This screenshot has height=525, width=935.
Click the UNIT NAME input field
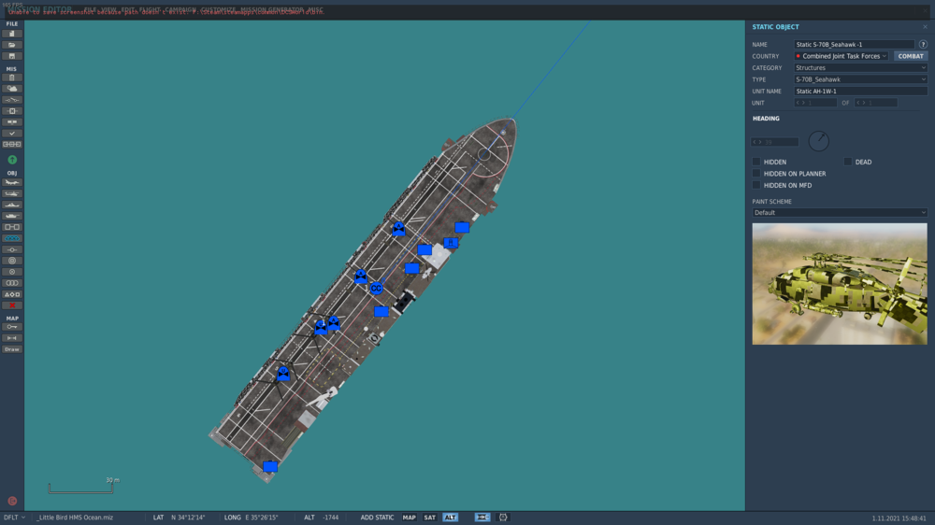pyautogui.click(x=860, y=92)
